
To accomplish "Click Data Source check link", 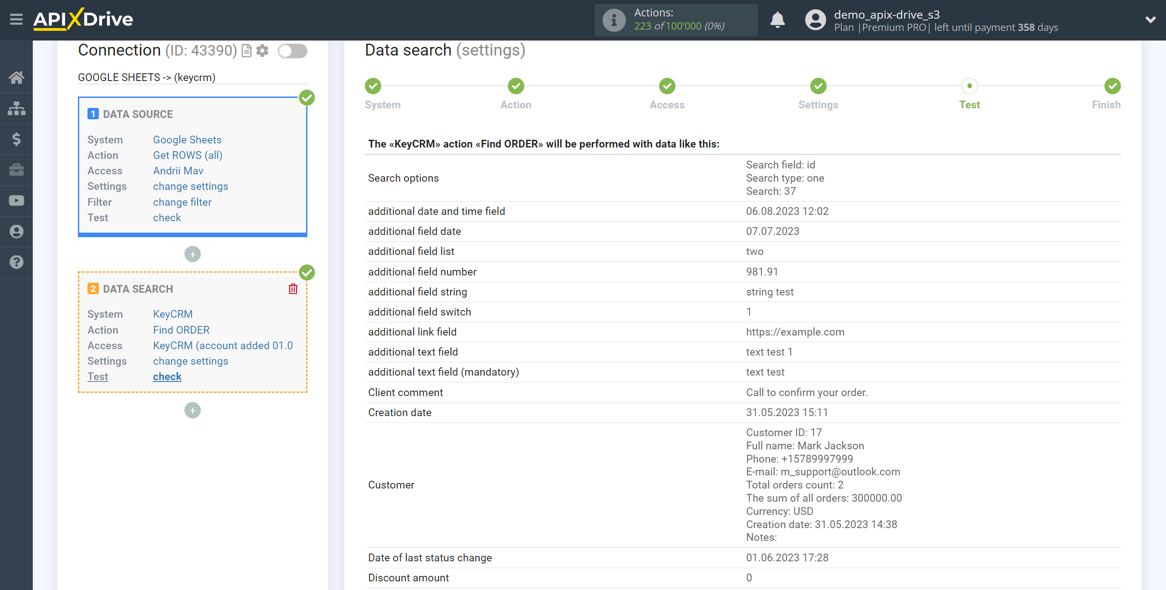I will point(167,218).
